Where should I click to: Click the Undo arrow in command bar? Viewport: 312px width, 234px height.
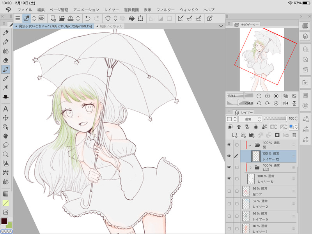click(87, 18)
